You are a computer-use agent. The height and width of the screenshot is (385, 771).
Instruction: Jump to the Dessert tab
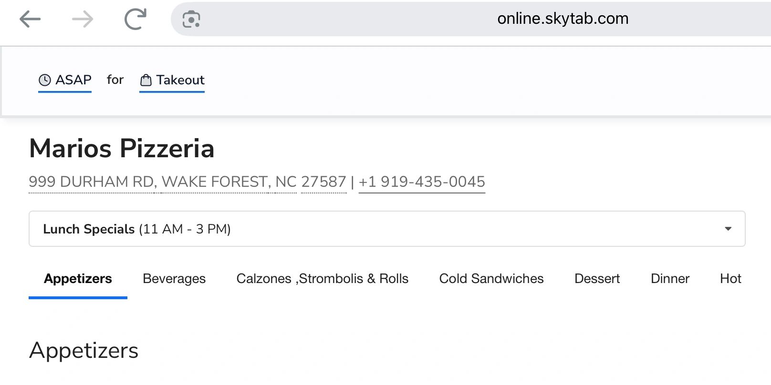(597, 279)
